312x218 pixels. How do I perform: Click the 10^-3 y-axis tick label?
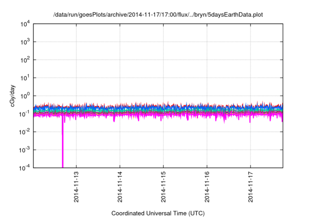pos(24,150)
